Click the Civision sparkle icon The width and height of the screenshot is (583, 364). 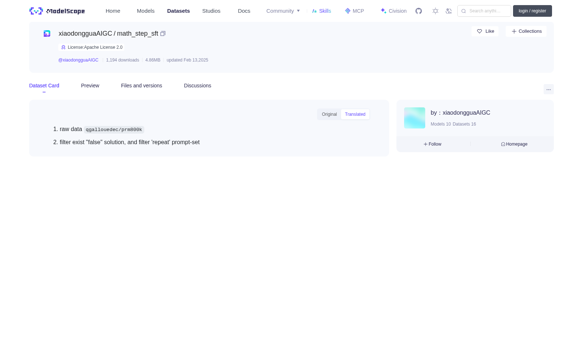point(383,11)
